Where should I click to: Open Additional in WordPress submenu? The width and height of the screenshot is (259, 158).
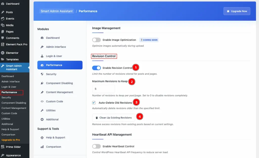pyautogui.click(x=7, y=124)
